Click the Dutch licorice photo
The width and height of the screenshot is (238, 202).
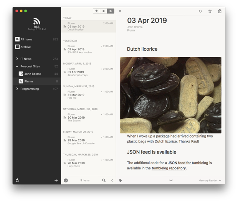[171, 95]
